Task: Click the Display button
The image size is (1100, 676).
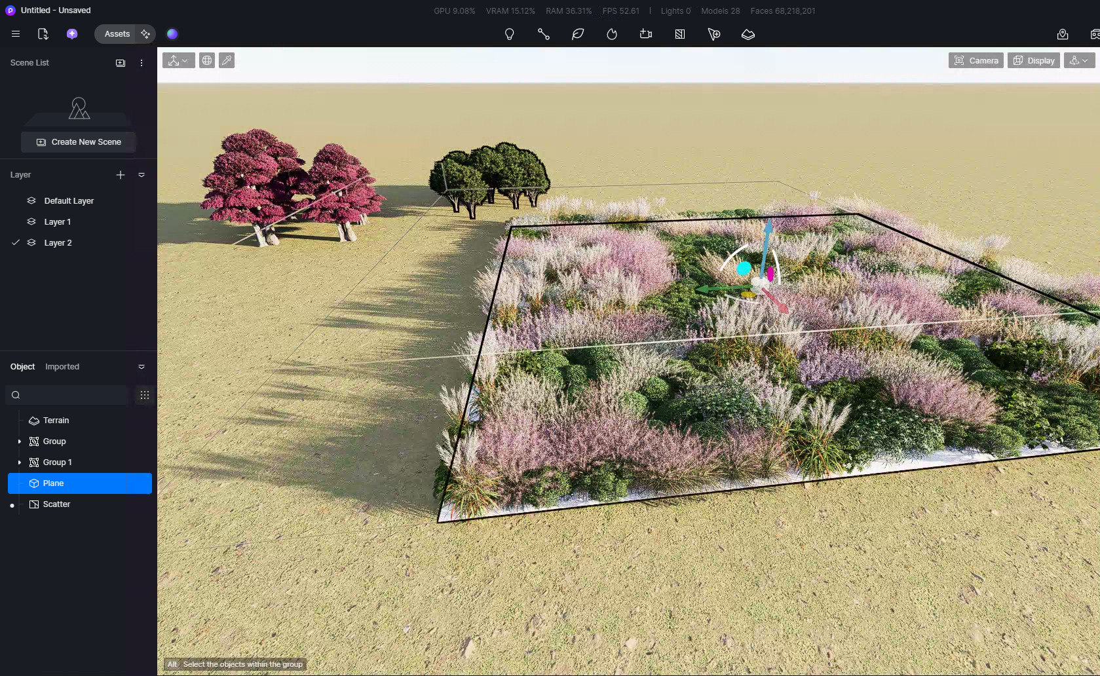Action: pos(1033,60)
